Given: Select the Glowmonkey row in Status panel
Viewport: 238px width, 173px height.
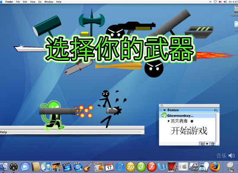Looking at the screenshot, I should (x=188, y=115).
